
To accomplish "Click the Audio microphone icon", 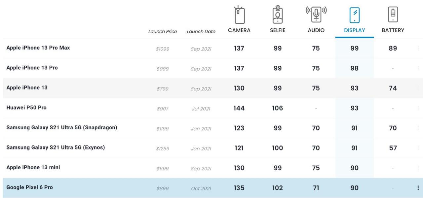I will 316,14.
